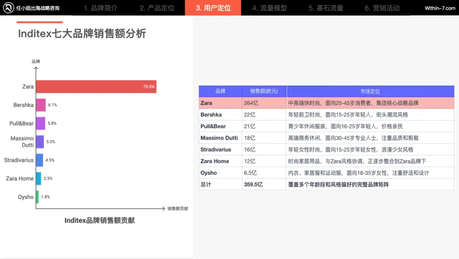Click the Zara Home chart axis label
The image size is (459, 259).
pos(20,178)
